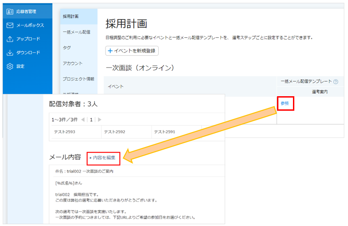Click the メールボックス menu label

click(30, 25)
